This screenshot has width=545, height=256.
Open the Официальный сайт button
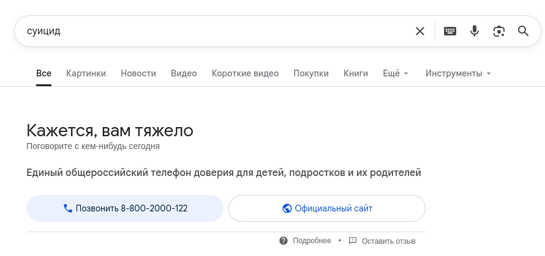pos(327,208)
